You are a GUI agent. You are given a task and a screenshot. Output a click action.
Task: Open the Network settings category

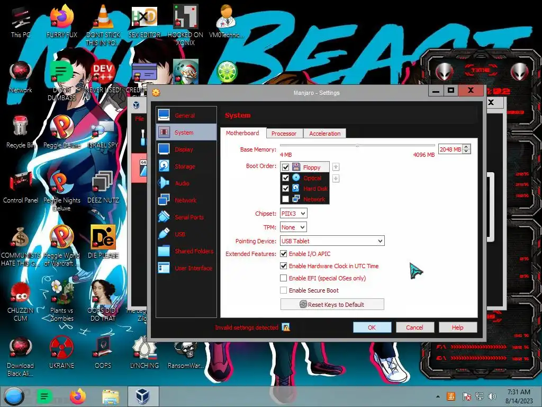pyautogui.click(x=186, y=200)
